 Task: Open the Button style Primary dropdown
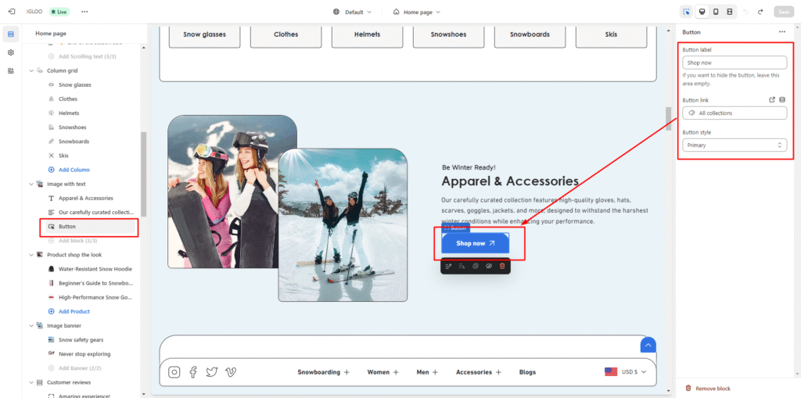734,145
